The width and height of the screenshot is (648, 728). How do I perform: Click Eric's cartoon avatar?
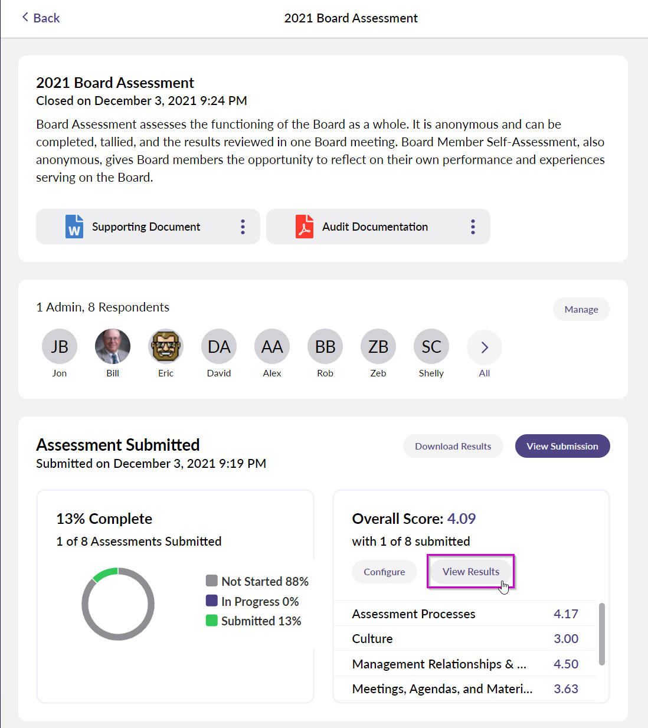tap(166, 346)
